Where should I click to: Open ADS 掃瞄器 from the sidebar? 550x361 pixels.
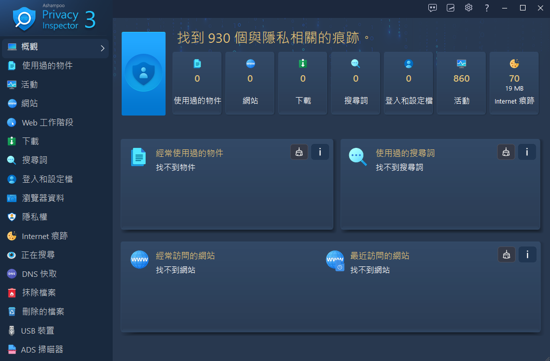click(42, 350)
